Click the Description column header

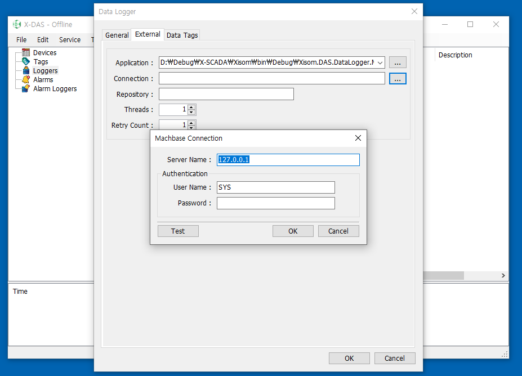point(455,55)
